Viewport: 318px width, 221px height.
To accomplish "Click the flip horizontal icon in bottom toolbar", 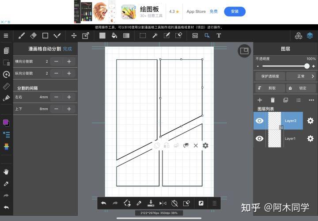I will click(163, 203).
